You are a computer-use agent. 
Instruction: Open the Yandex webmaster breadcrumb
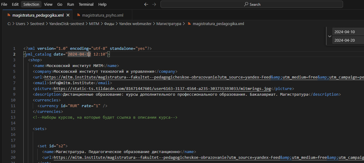[x=135, y=24]
